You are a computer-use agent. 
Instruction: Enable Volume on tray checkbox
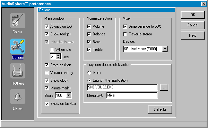[x=47, y=73]
